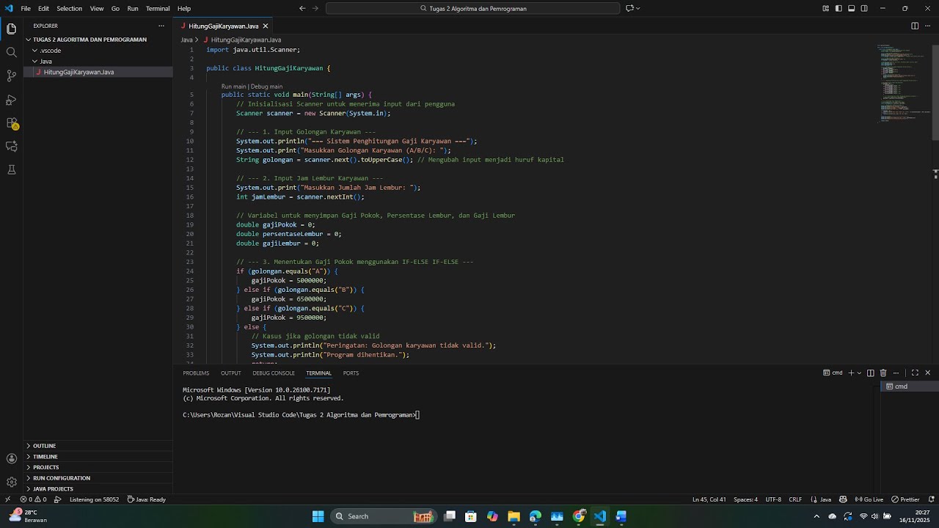Open the Run and Debug view
939x528 pixels.
coord(11,99)
